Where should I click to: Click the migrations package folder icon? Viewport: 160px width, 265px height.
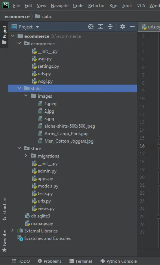click(x=34, y=156)
